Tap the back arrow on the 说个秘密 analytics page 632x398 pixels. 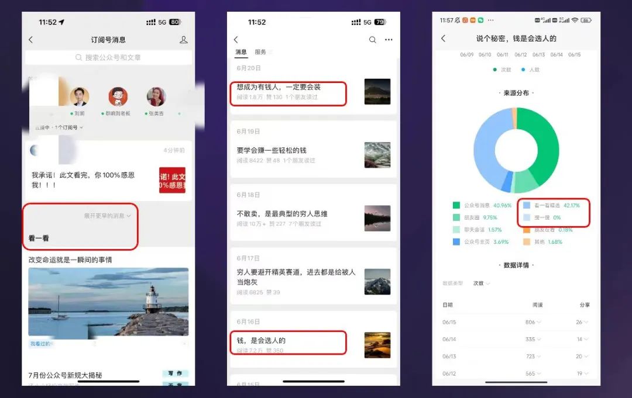click(x=444, y=37)
